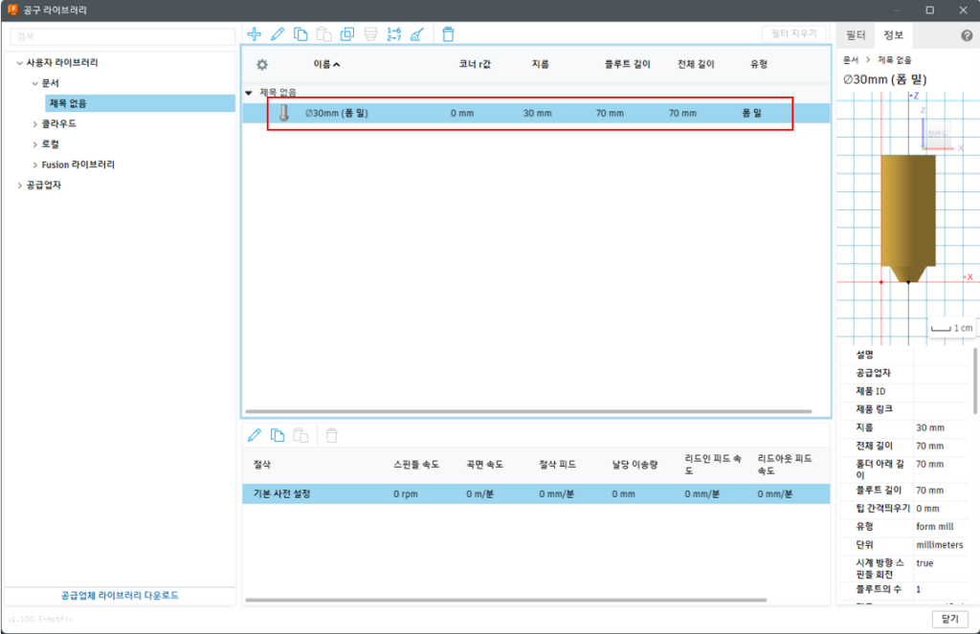The height and width of the screenshot is (634, 980).
Task: Click the millimeters unit value
Action: (x=940, y=545)
